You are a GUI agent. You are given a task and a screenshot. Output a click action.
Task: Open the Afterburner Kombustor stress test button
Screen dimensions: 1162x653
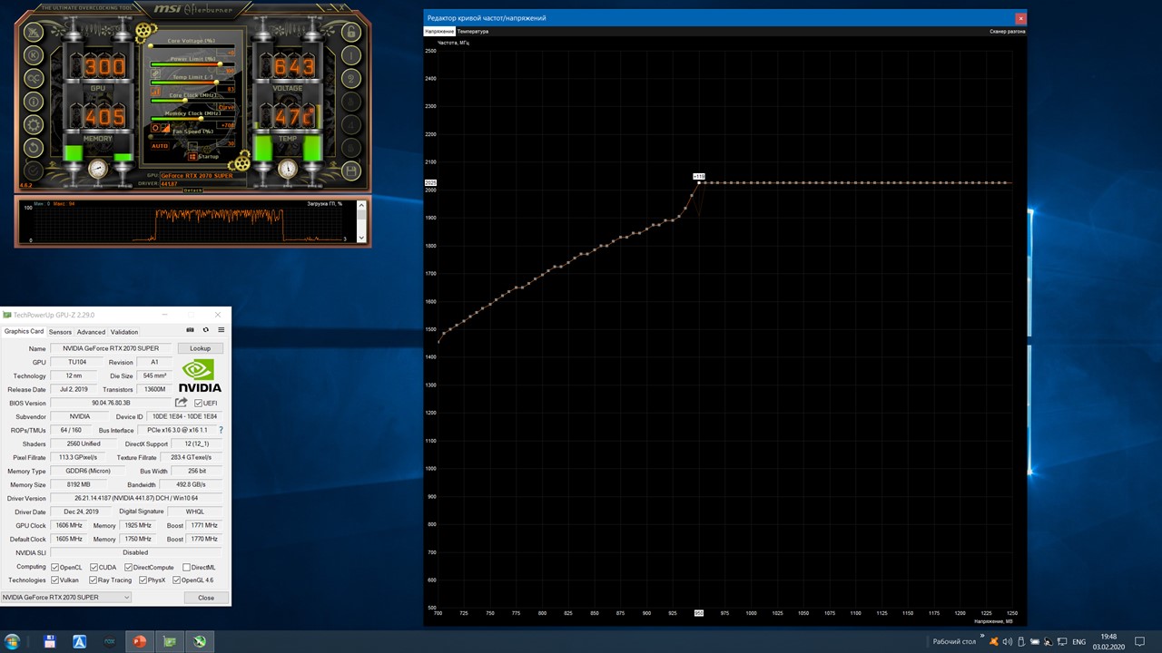pos(34,54)
